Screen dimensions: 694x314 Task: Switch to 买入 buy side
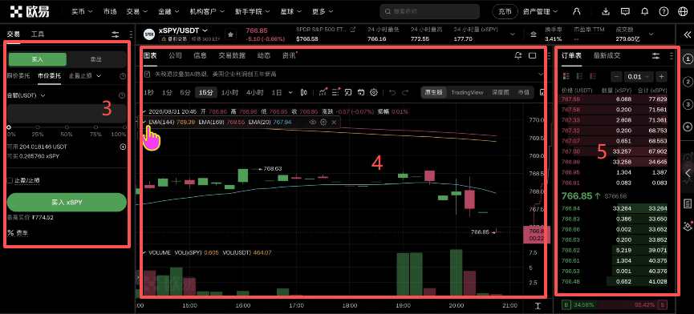38,59
